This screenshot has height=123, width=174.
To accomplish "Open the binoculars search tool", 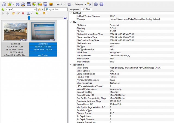I will click(x=17, y=4).
